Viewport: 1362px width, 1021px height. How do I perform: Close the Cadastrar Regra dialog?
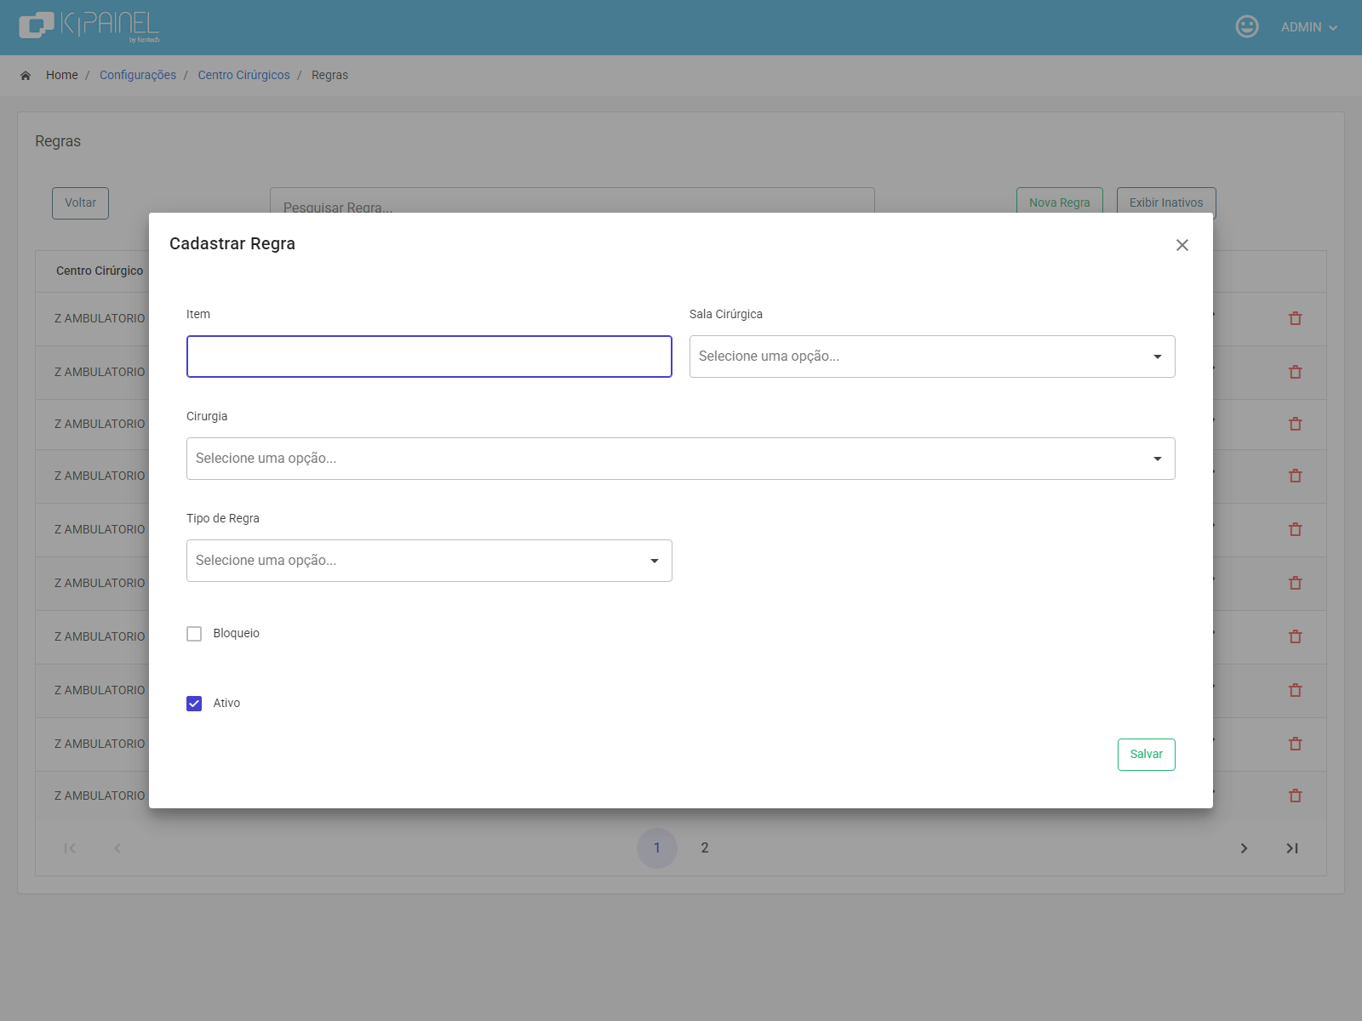tap(1182, 245)
